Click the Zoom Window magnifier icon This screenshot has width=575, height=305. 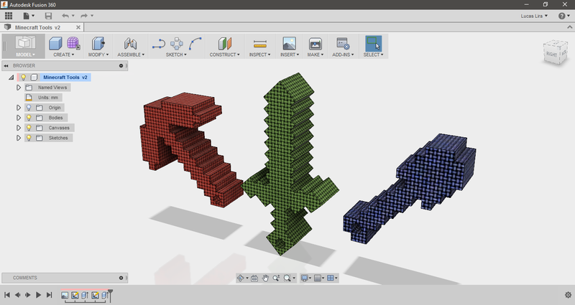point(287,278)
